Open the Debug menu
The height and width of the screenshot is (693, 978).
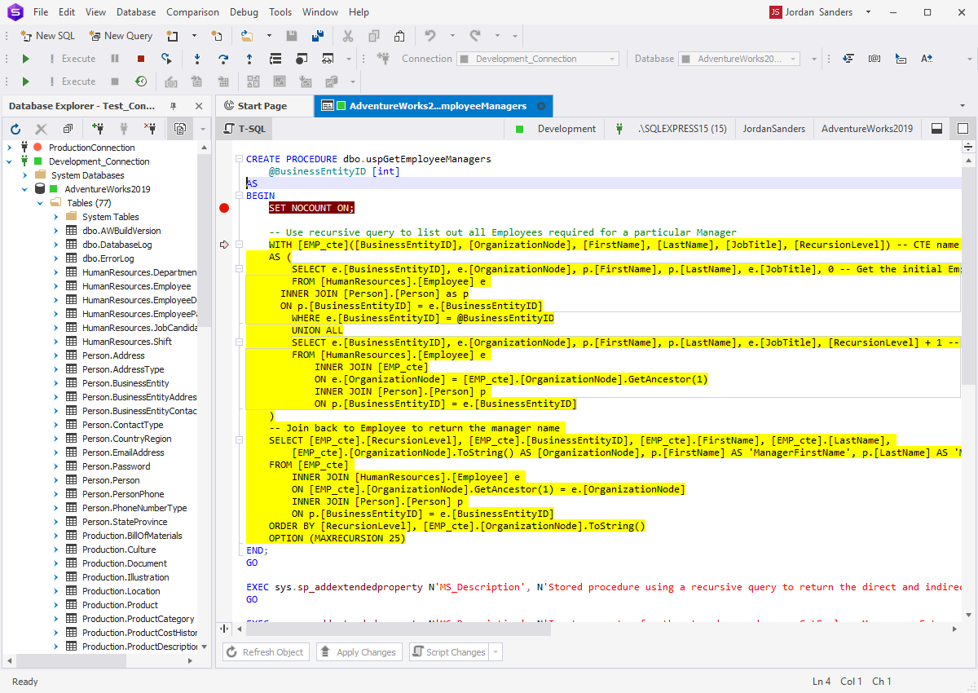(x=244, y=11)
